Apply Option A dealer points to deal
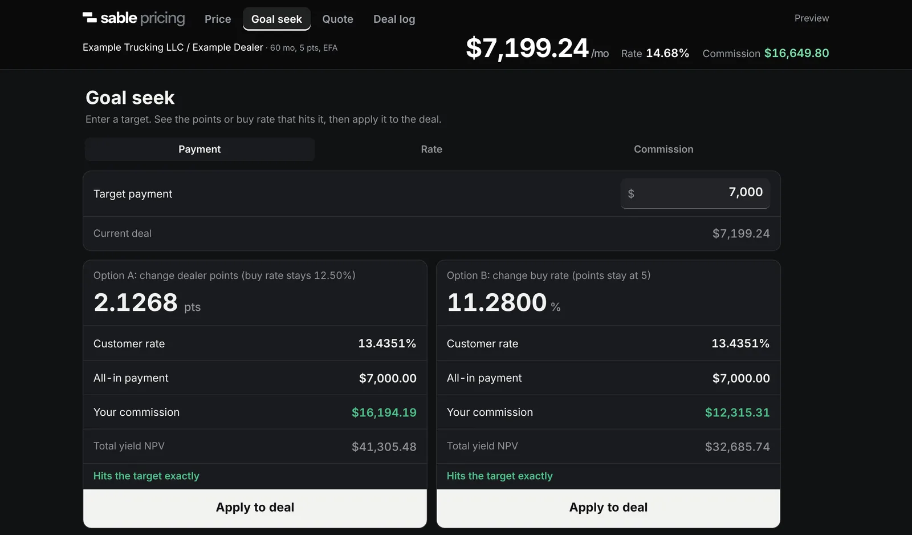The image size is (912, 535). click(255, 508)
